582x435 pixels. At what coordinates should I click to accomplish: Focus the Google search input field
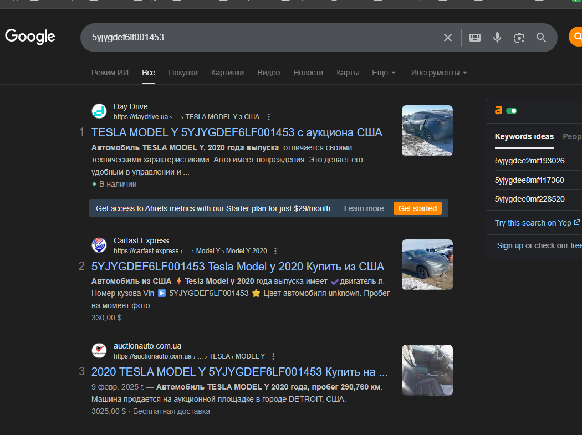click(260, 38)
